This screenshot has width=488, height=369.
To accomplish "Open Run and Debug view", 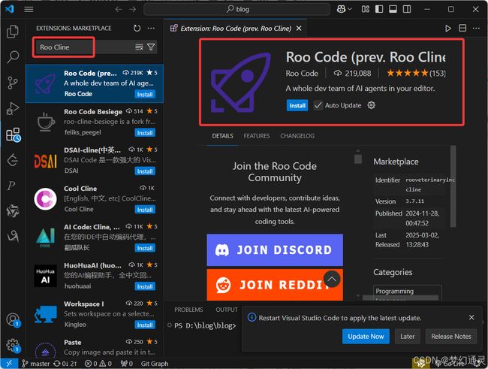I will (13, 108).
